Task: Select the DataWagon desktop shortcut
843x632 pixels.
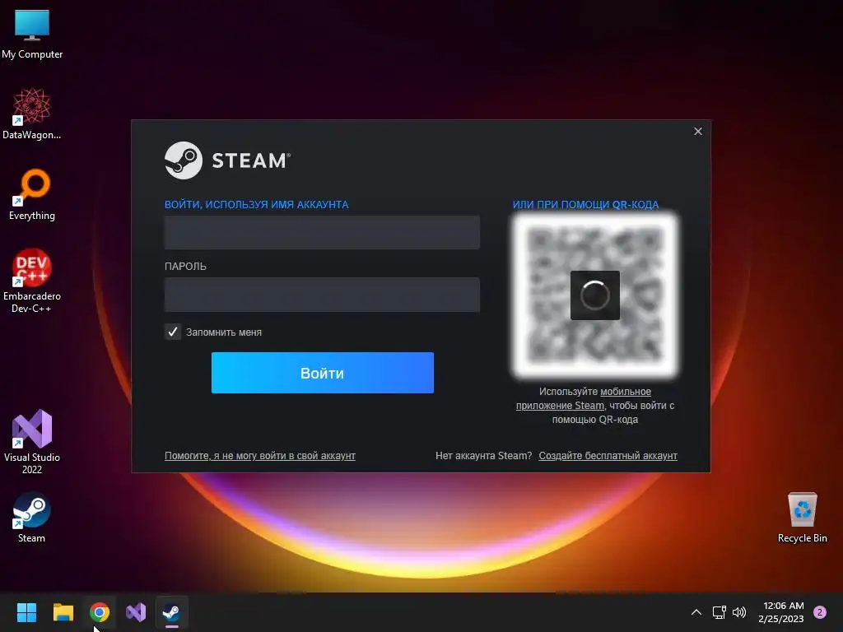Action: tap(32, 114)
